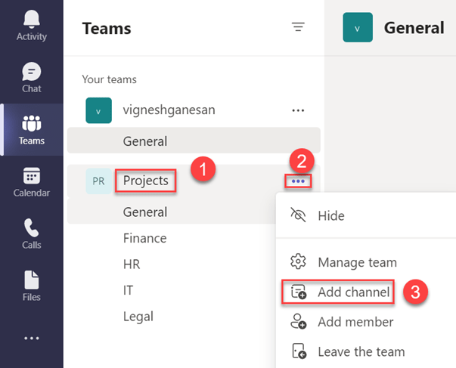Select the Teams icon in sidebar

32,130
